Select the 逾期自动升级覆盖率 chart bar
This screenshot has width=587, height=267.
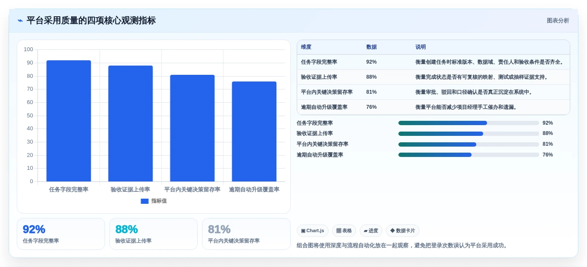click(254, 132)
